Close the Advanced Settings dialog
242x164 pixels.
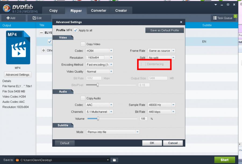[181, 22]
